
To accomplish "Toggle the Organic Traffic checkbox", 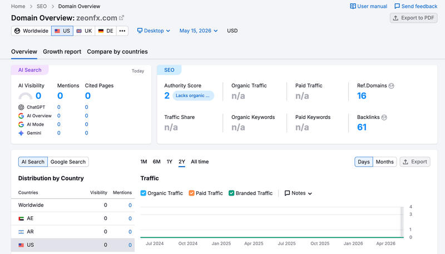I will (x=144, y=193).
